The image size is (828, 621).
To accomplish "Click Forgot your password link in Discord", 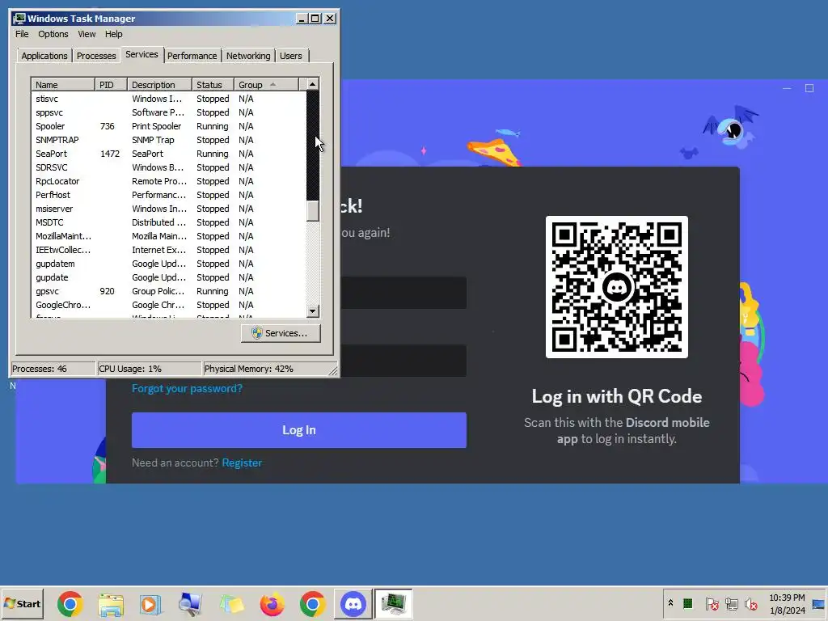I will (x=187, y=388).
